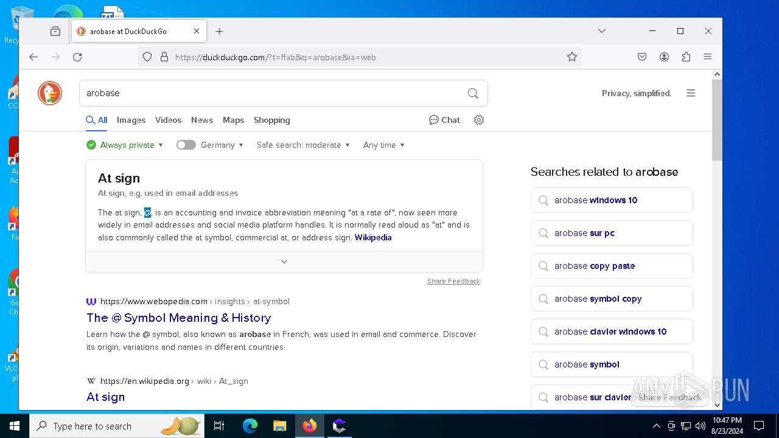Screen dimensions: 779x438
Task: Open the Windows Start menu
Action: coord(15,426)
